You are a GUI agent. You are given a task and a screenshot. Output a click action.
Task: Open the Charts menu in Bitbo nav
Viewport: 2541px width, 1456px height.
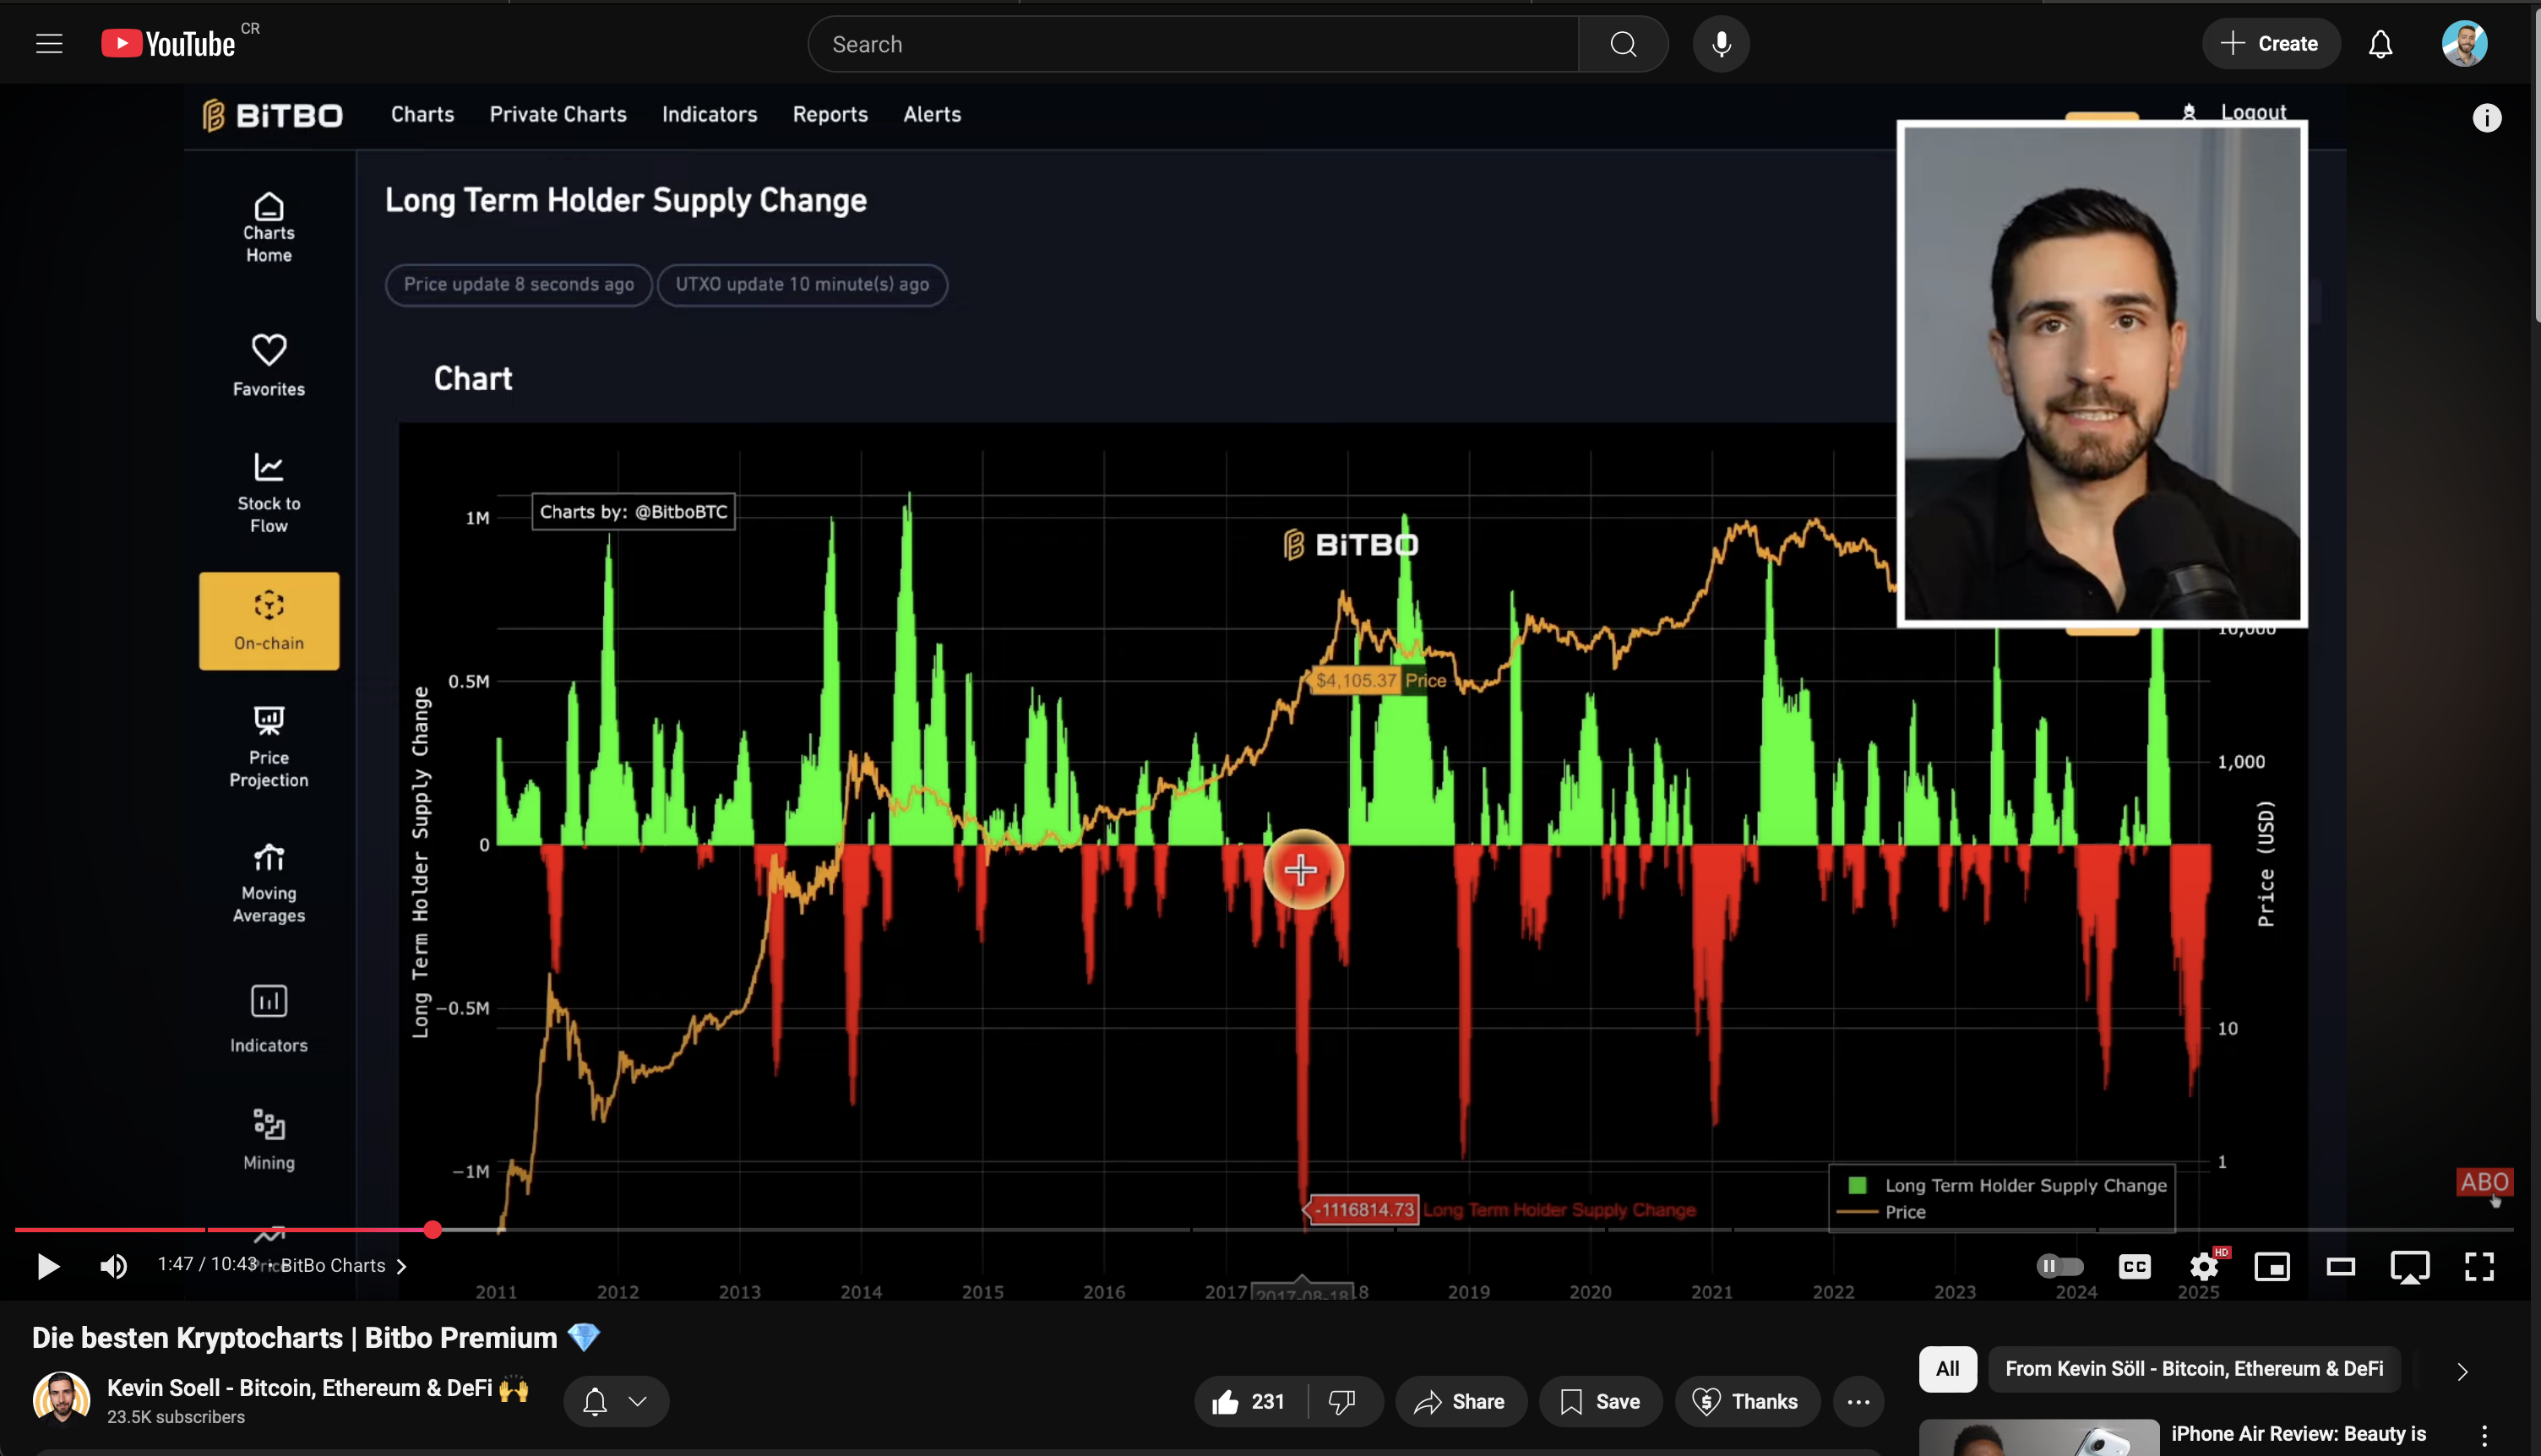tap(422, 114)
